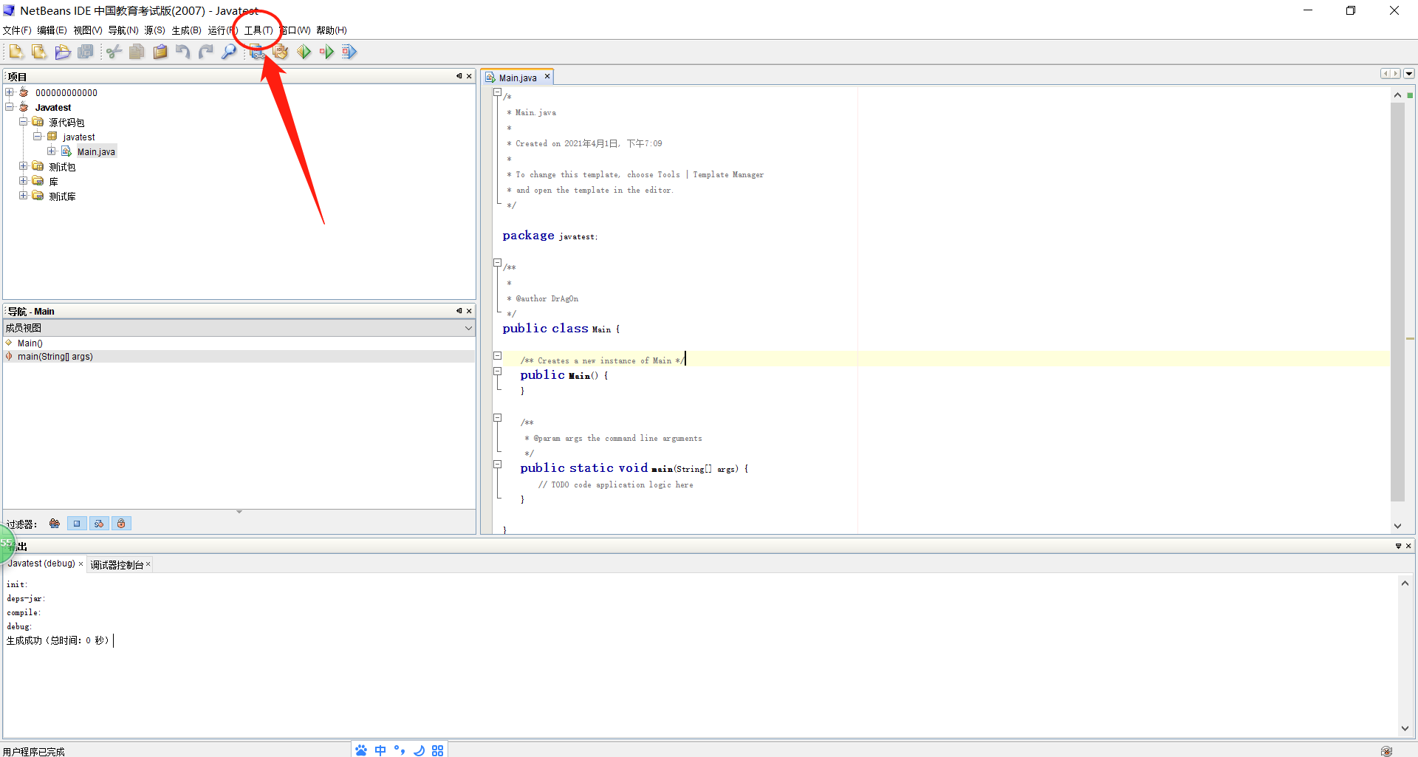This screenshot has width=1418, height=757.
Task: Open the find dialog via magnifier icon
Action: coord(229,51)
